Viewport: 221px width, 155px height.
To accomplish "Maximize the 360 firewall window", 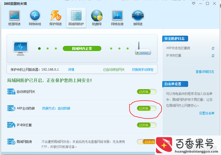I will (x=207, y=4).
